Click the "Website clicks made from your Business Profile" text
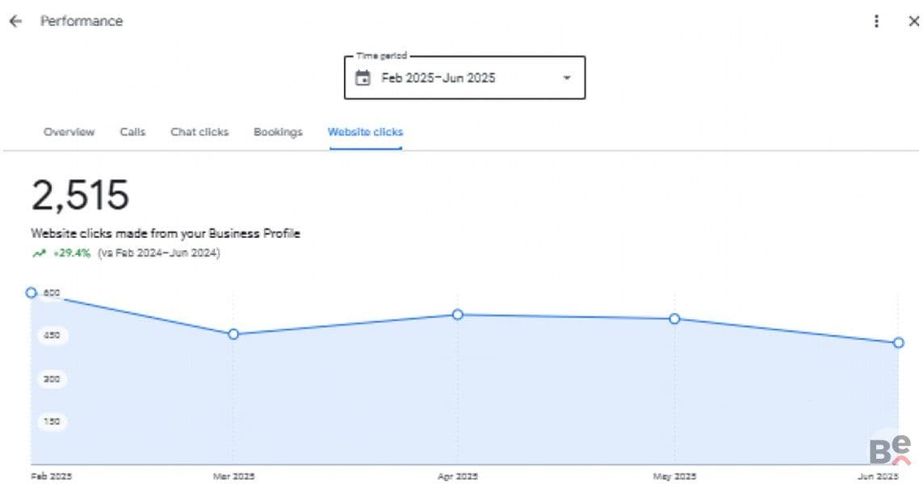The width and height of the screenshot is (923, 484). (166, 233)
